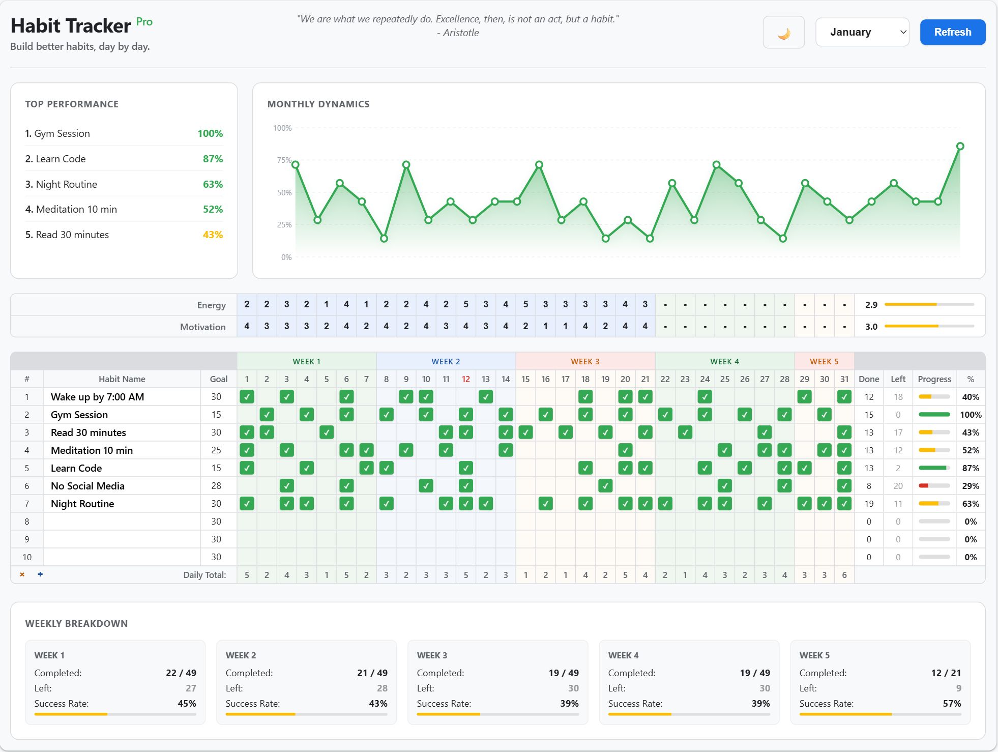
Task: Uncheck Night Routine on day 31
Action: point(844,504)
